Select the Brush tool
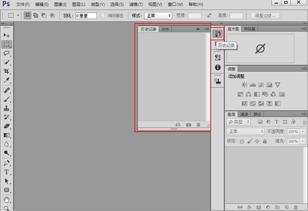The width and height of the screenshot is (308, 211). (x=6, y=99)
